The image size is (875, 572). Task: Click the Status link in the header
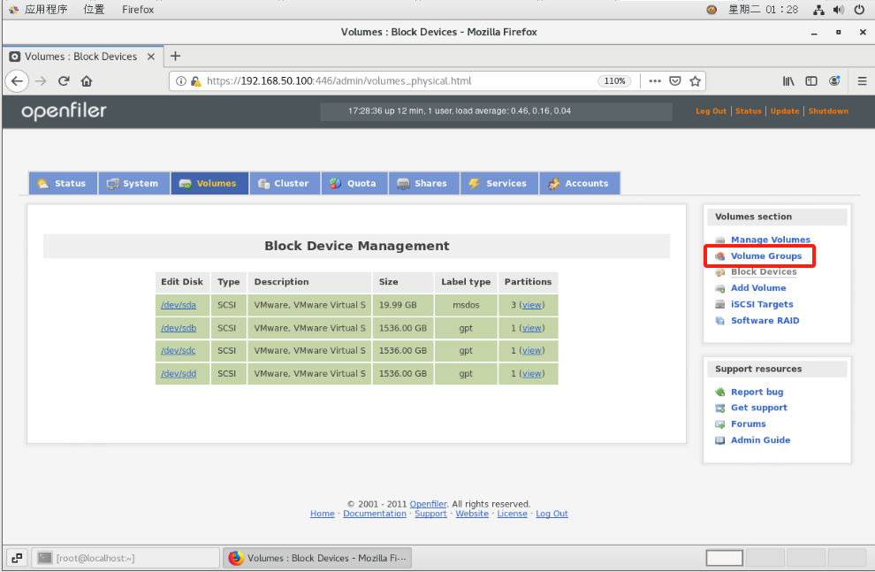749,111
